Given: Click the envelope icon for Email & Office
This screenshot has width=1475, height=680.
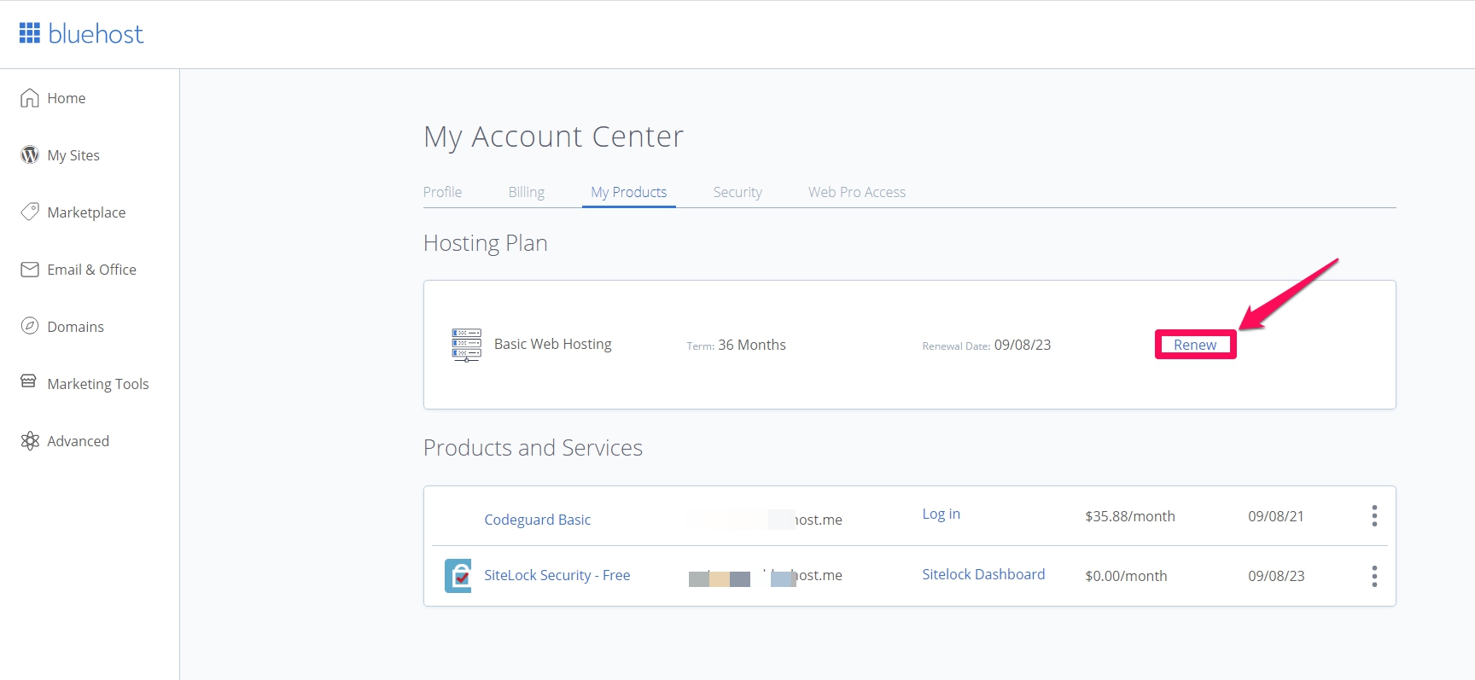Looking at the screenshot, I should 30,270.
